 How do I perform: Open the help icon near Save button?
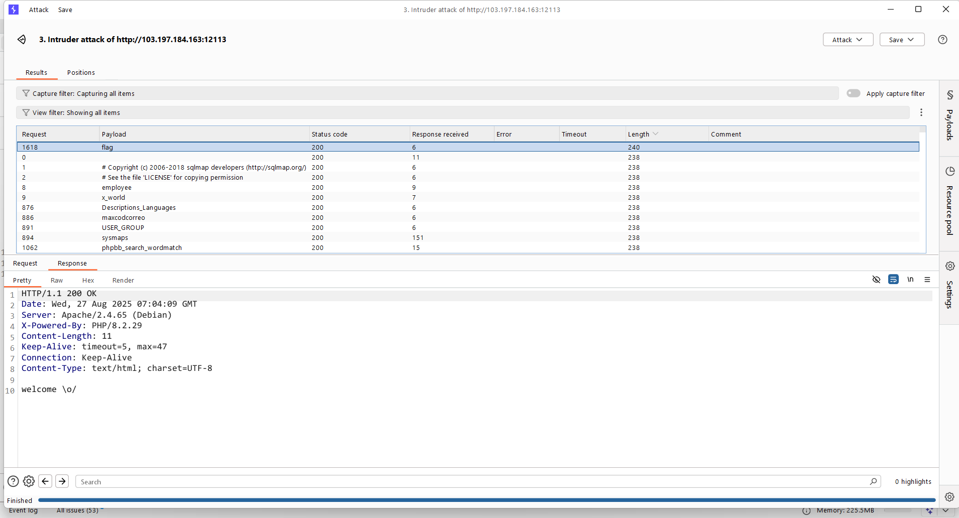(942, 40)
